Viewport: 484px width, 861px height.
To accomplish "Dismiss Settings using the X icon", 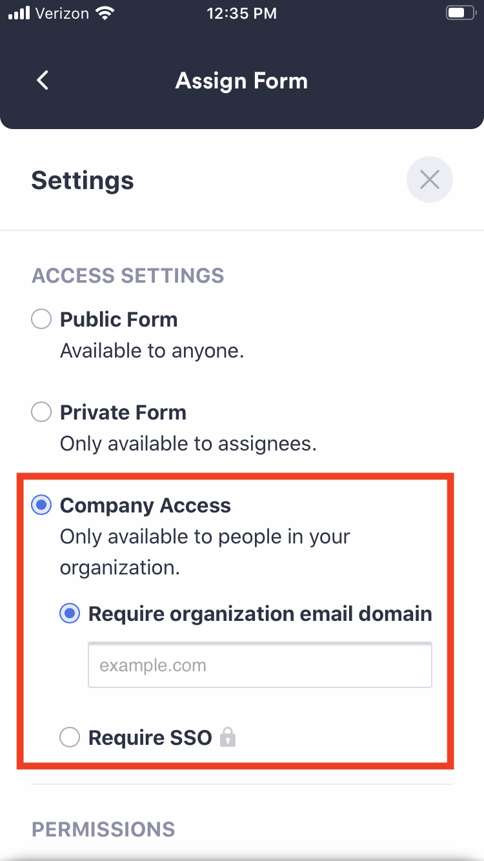I will pyautogui.click(x=430, y=179).
